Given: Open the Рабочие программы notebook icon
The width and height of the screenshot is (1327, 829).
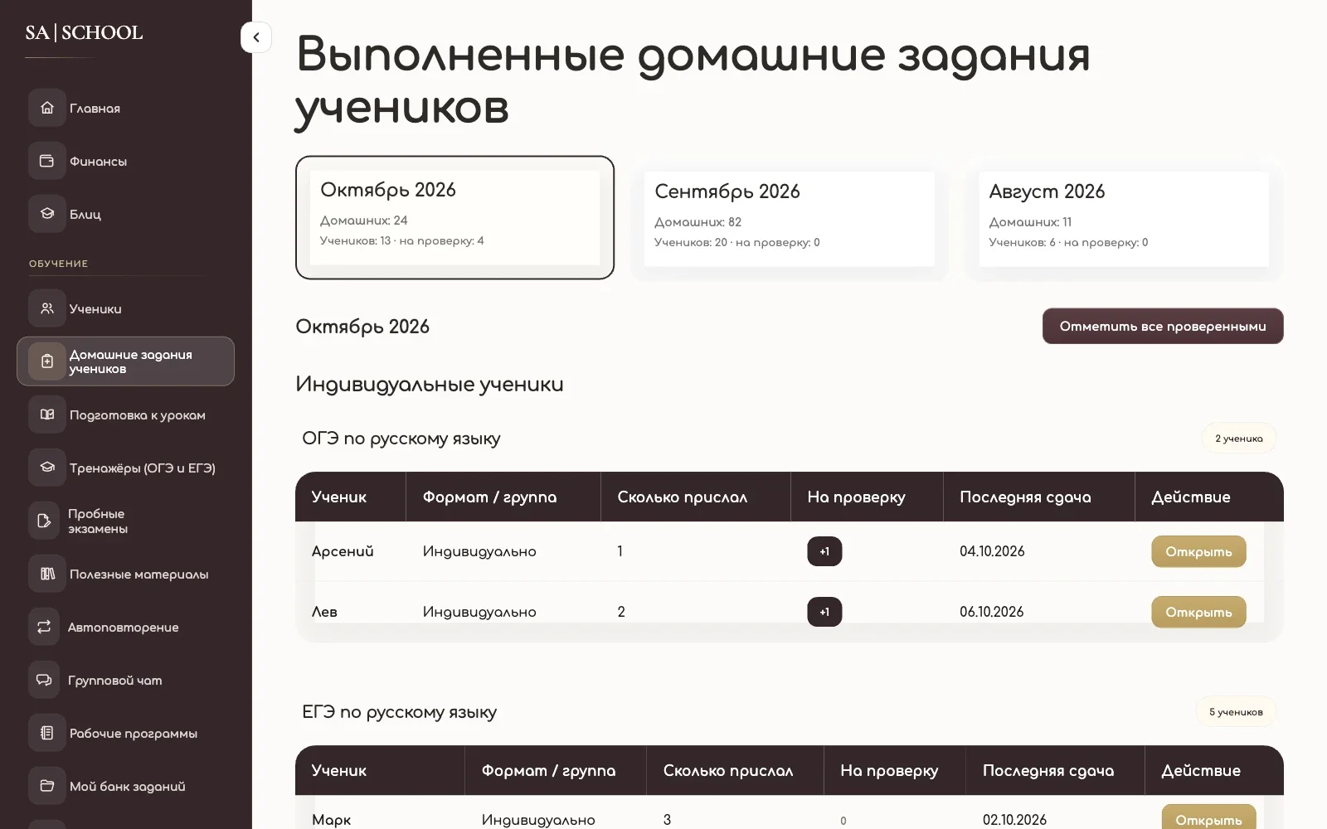Looking at the screenshot, I should pyautogui.click(x=47, y=733).
